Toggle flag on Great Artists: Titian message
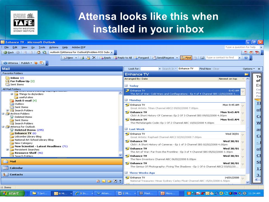Image resolution: width=269 pixels, height=202 pixels. click(x=243, y=106)
